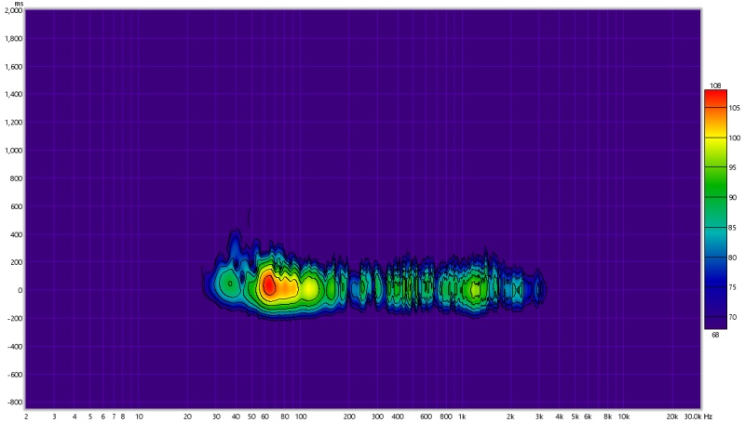Click the "1,800" time axis label
This screenshot has width=745, height=423.
[x=13, y=38]
